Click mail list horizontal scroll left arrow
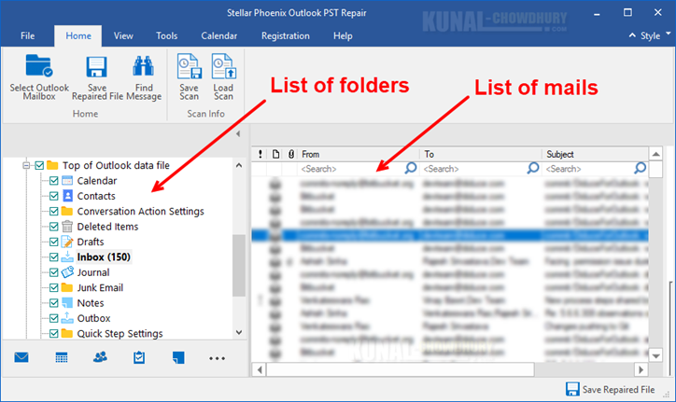This screenshot has width=676, height=402. pos(260,369)
